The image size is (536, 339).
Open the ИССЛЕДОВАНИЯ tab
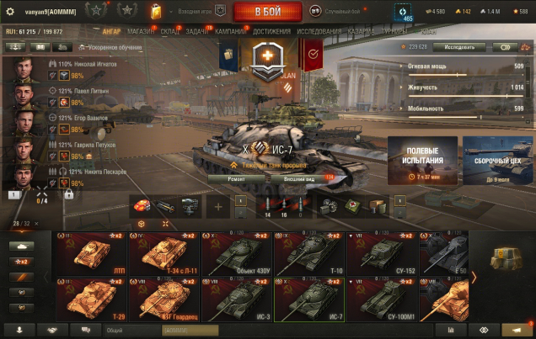click(319, 32)
